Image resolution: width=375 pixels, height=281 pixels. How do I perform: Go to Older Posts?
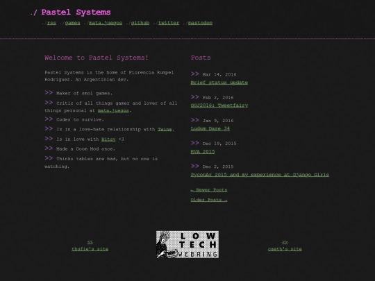209,200
